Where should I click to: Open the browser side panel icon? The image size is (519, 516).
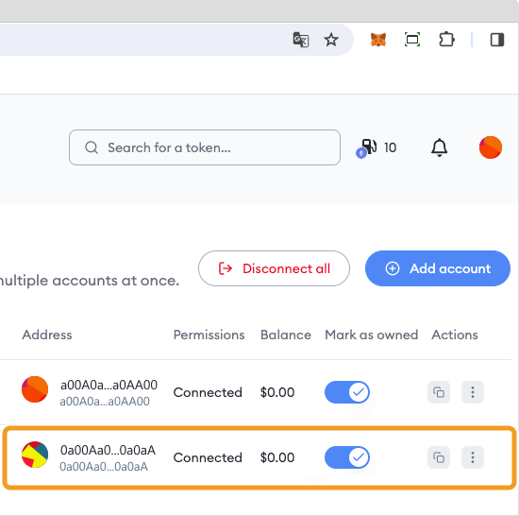[x=497, y=40]
